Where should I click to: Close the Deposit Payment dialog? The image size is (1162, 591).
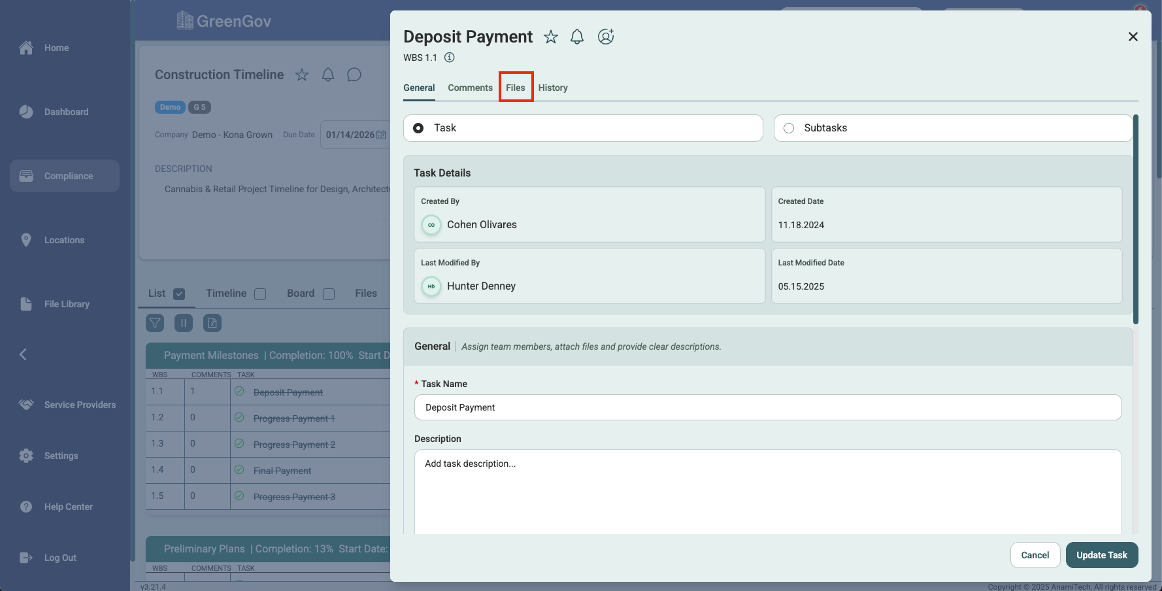pyautogui.click(x=1133, y=37)
